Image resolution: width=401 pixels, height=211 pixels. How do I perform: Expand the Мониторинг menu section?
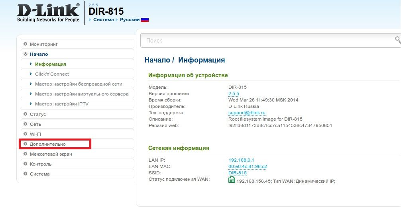click(x=44, y=44)
